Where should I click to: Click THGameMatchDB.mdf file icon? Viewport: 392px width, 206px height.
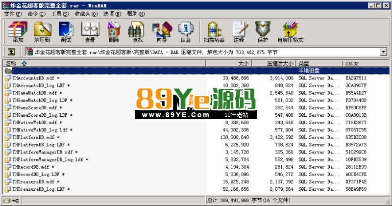tap(8, 93)
